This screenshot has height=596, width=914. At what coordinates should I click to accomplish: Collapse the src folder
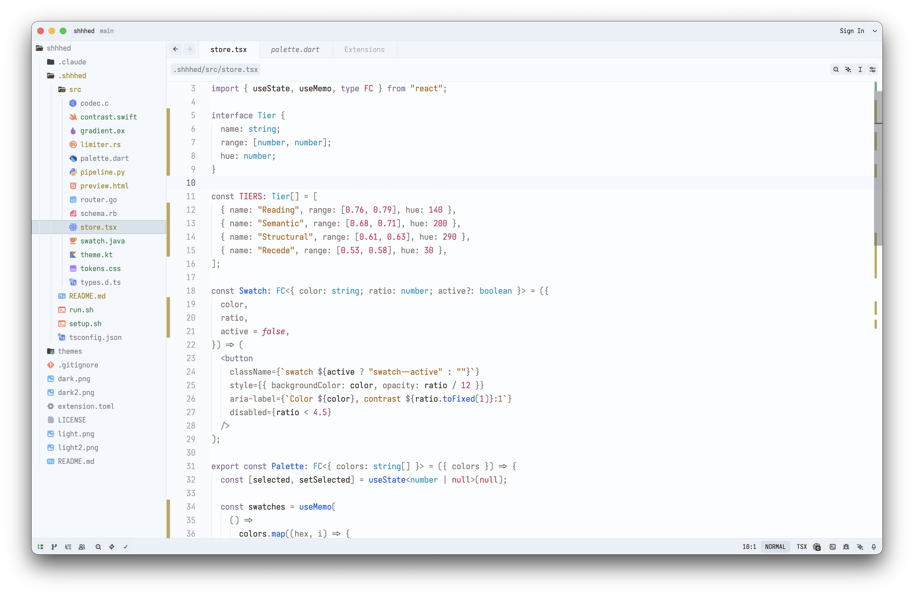99,89
